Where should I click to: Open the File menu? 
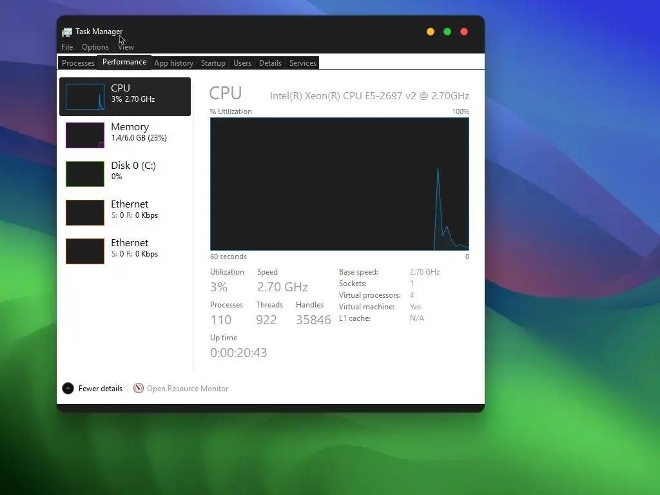(x=67, y=46)
